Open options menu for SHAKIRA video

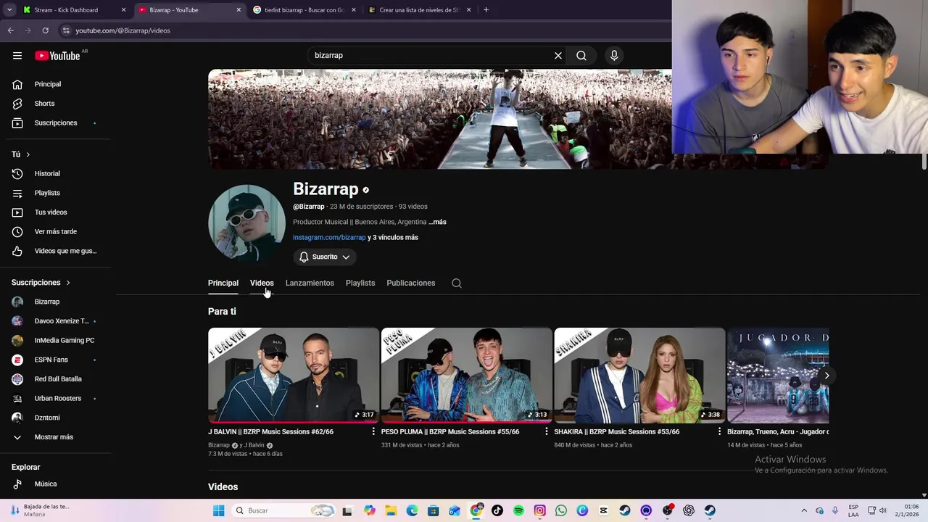pos(719,431)
